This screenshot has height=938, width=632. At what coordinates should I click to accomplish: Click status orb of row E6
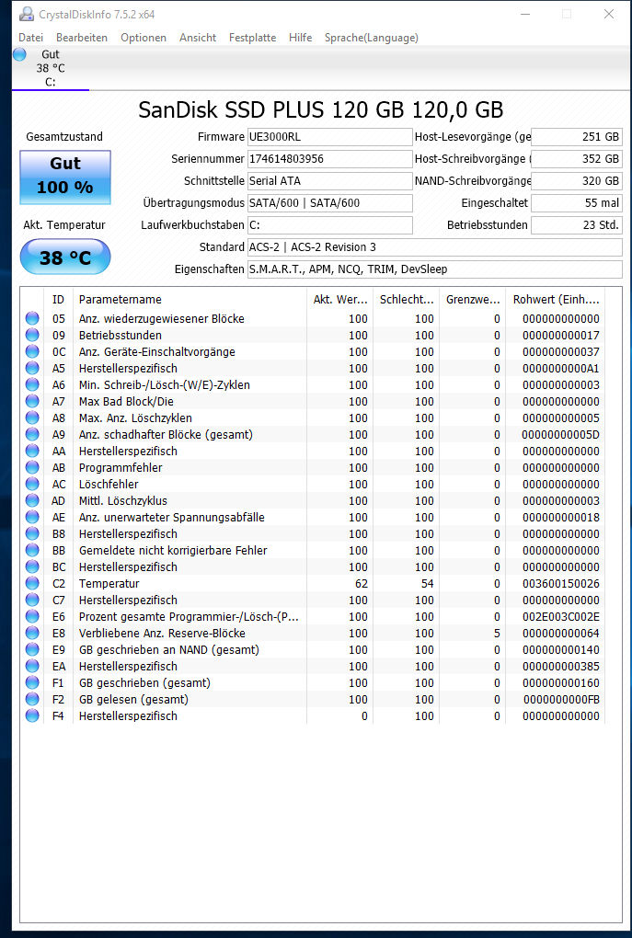tap(31, 617)
